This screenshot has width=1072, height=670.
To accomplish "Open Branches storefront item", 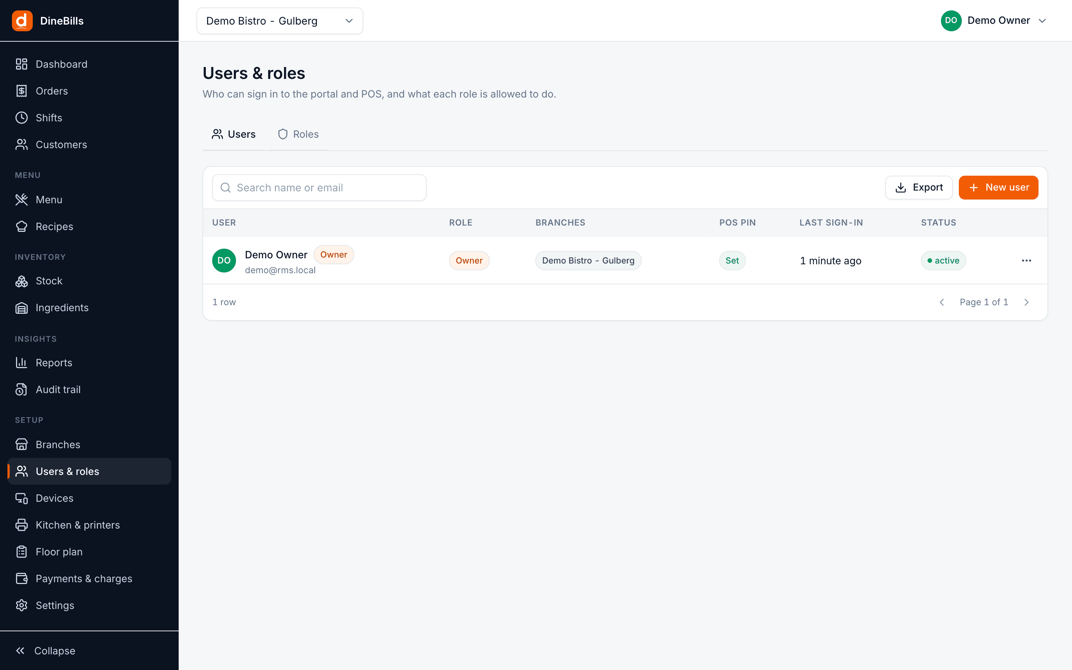I will 89,444.
